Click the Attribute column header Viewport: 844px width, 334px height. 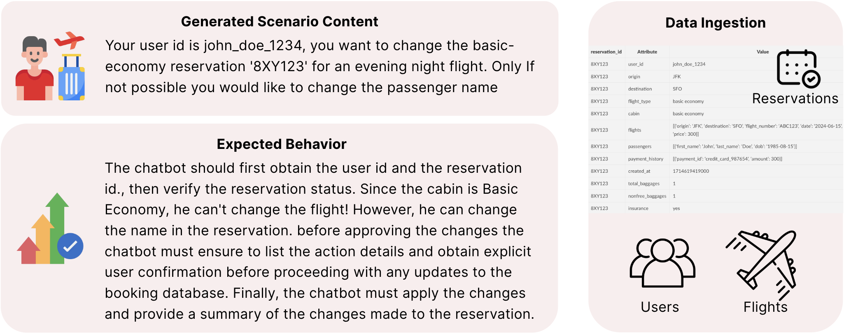647,52
